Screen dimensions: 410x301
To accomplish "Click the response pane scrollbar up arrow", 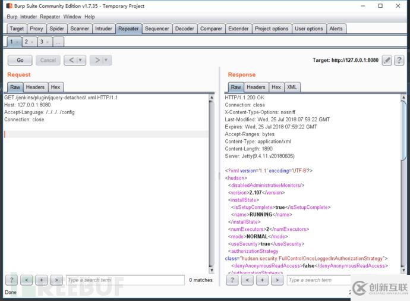I will coord(403,98).
